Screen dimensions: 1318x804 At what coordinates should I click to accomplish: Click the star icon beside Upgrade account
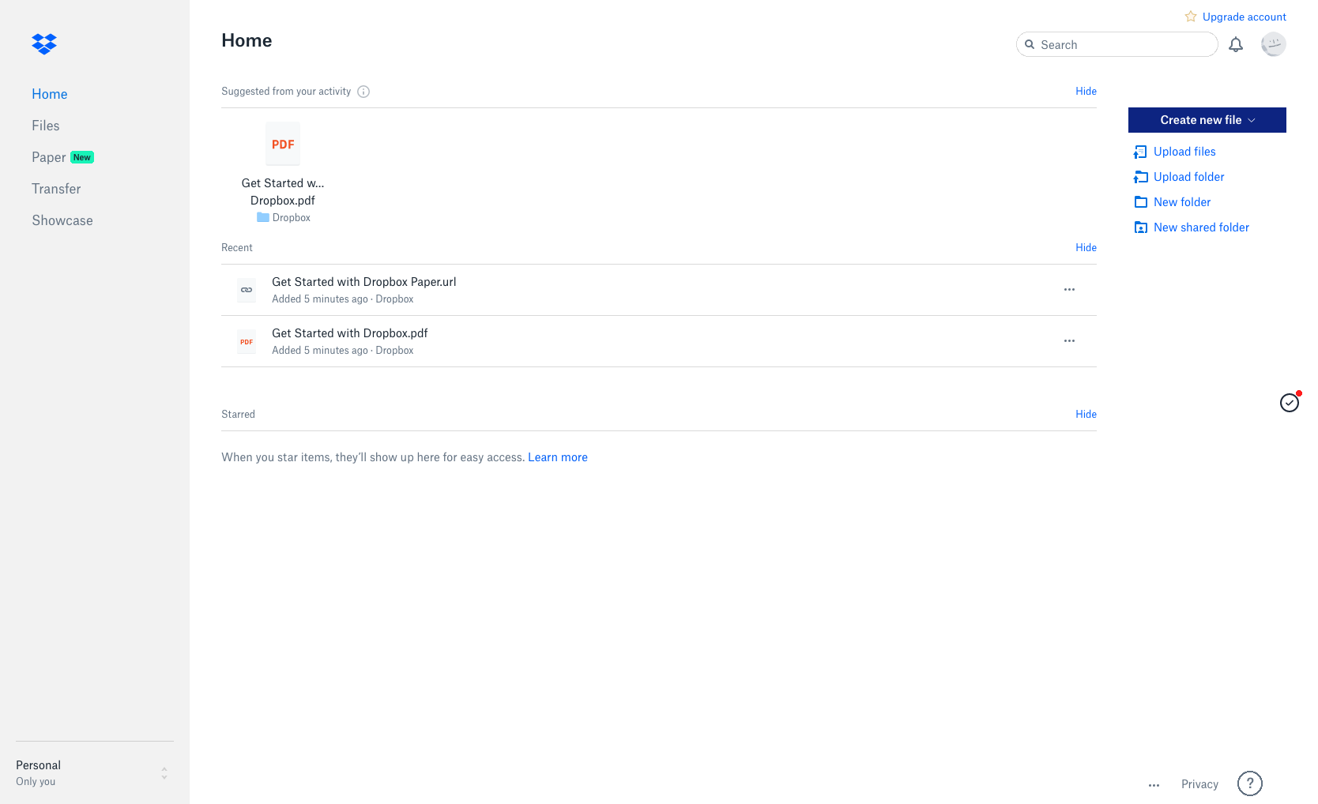(1191, 17)
